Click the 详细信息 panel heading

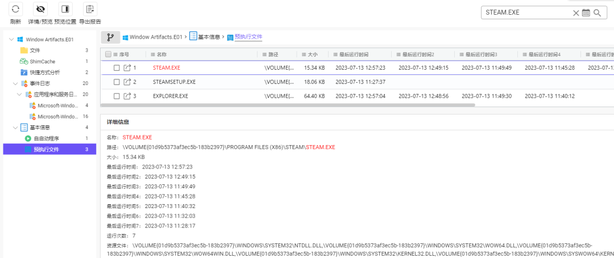coord(118,122)
